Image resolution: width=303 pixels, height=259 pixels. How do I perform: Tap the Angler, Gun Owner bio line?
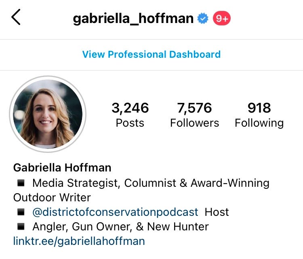(x=120, y=227)
